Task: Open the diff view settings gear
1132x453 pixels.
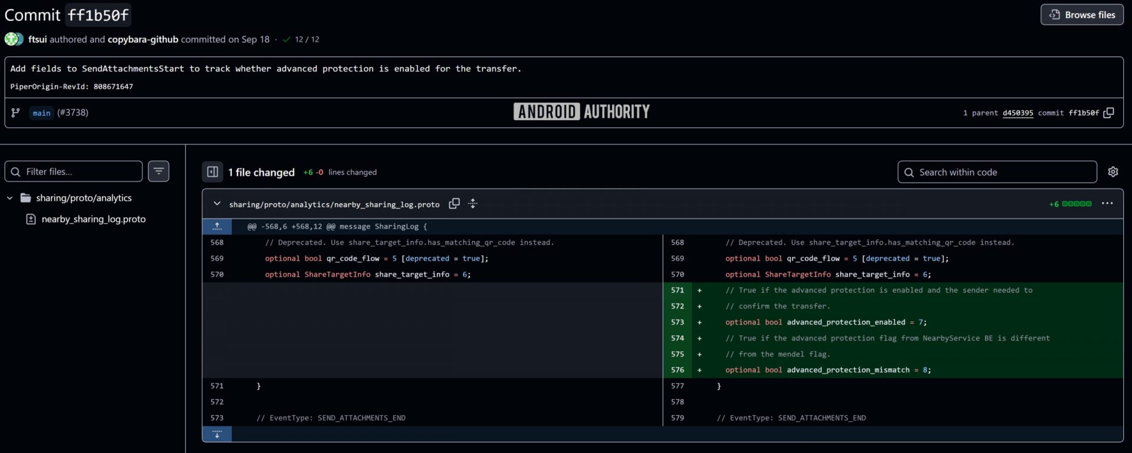Action: coord(1113,172)
